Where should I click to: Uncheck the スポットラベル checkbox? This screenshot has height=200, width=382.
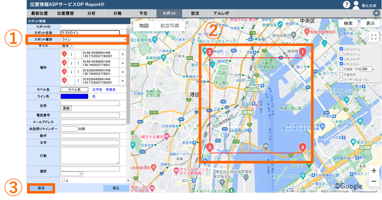[x=341, y=49]
